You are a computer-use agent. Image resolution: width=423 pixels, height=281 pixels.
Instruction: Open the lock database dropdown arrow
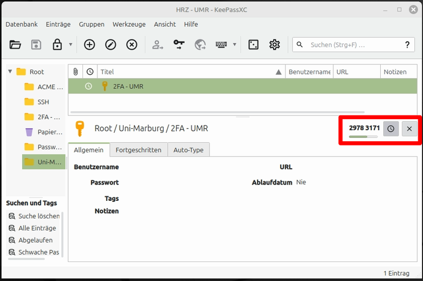pyautogui.click(x=71, y=44)
